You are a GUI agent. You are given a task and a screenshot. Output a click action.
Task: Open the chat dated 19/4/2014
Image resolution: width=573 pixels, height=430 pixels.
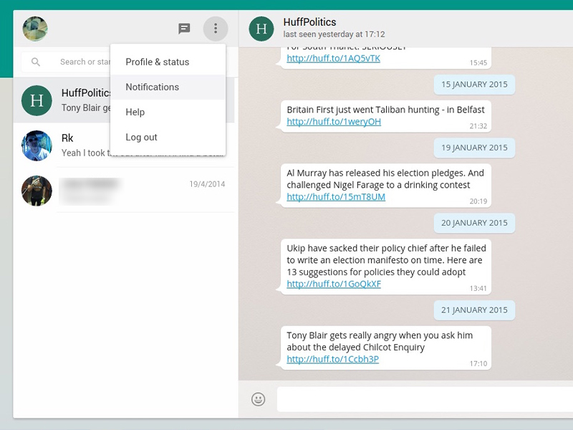(124, 191)
